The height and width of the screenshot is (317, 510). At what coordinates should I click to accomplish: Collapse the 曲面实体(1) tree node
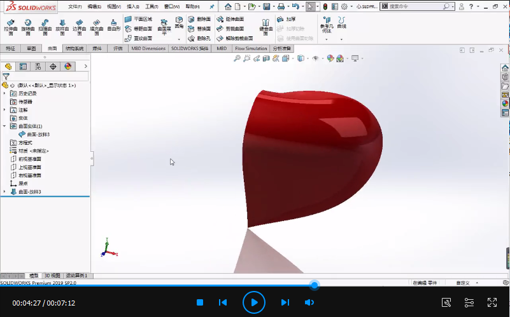4,126
